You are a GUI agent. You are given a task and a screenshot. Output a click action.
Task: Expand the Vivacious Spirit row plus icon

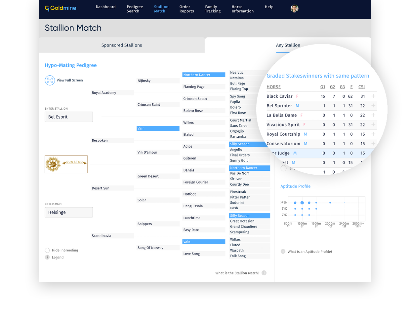pos(373,124)
